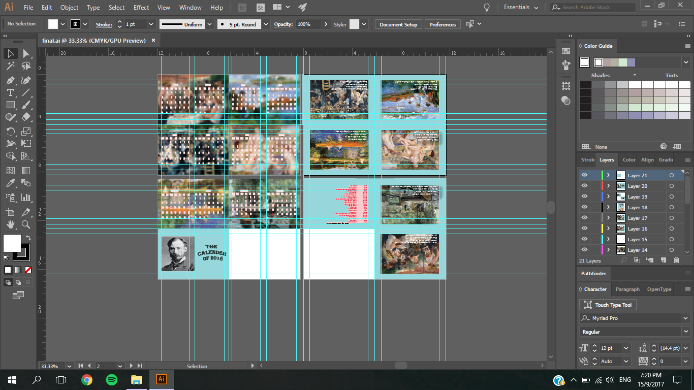Locate object with Layers search icon
694x390 pixels.
[623, 260]
